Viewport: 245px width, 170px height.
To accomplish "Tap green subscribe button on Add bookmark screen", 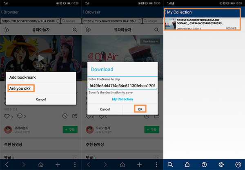I will (70, 129).
